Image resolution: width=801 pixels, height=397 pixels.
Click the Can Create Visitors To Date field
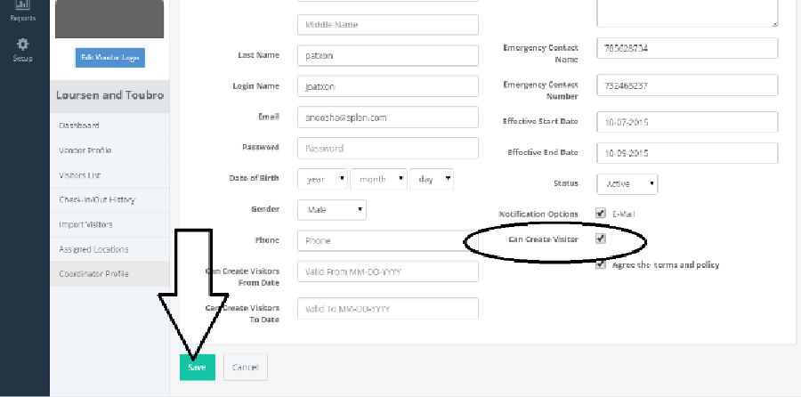pos(388,309)
